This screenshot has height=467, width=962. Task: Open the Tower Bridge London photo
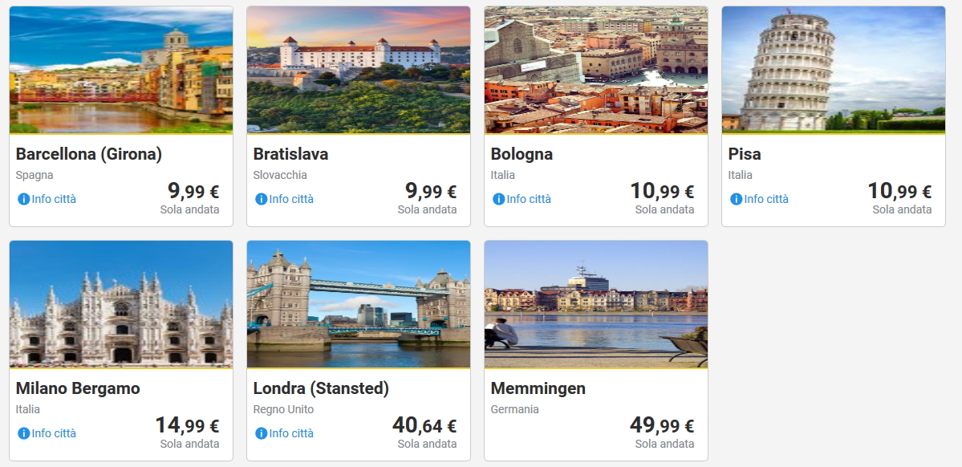(x=359, y=304)
